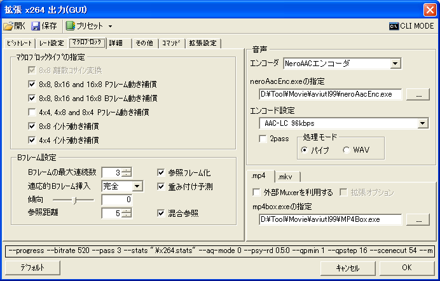This screenshot has width=440, height=281.
Task: Uncheck 8x8 イントラ動き補償
Action: tap(32, 127)
